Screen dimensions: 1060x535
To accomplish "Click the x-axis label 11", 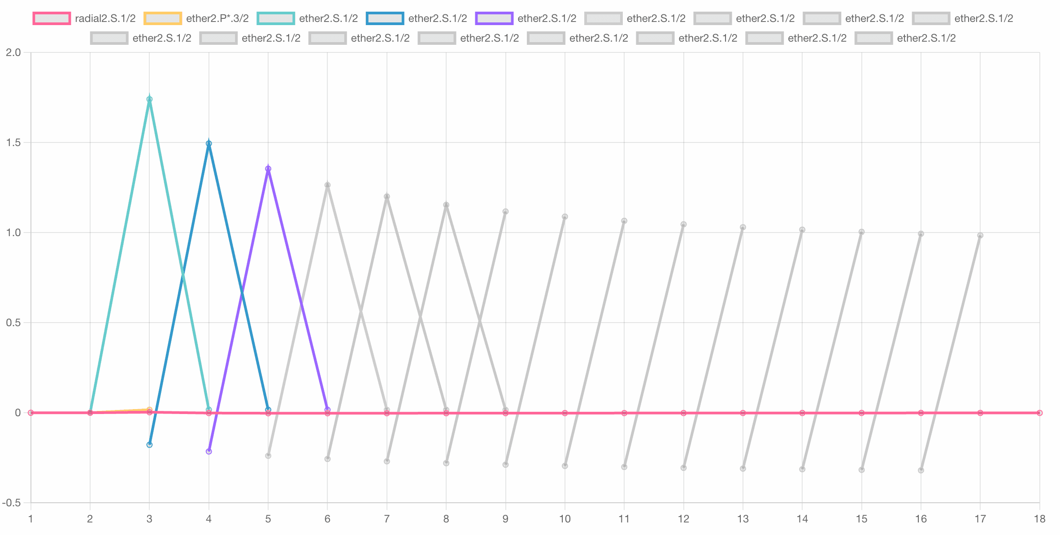I will click(624, 519).
